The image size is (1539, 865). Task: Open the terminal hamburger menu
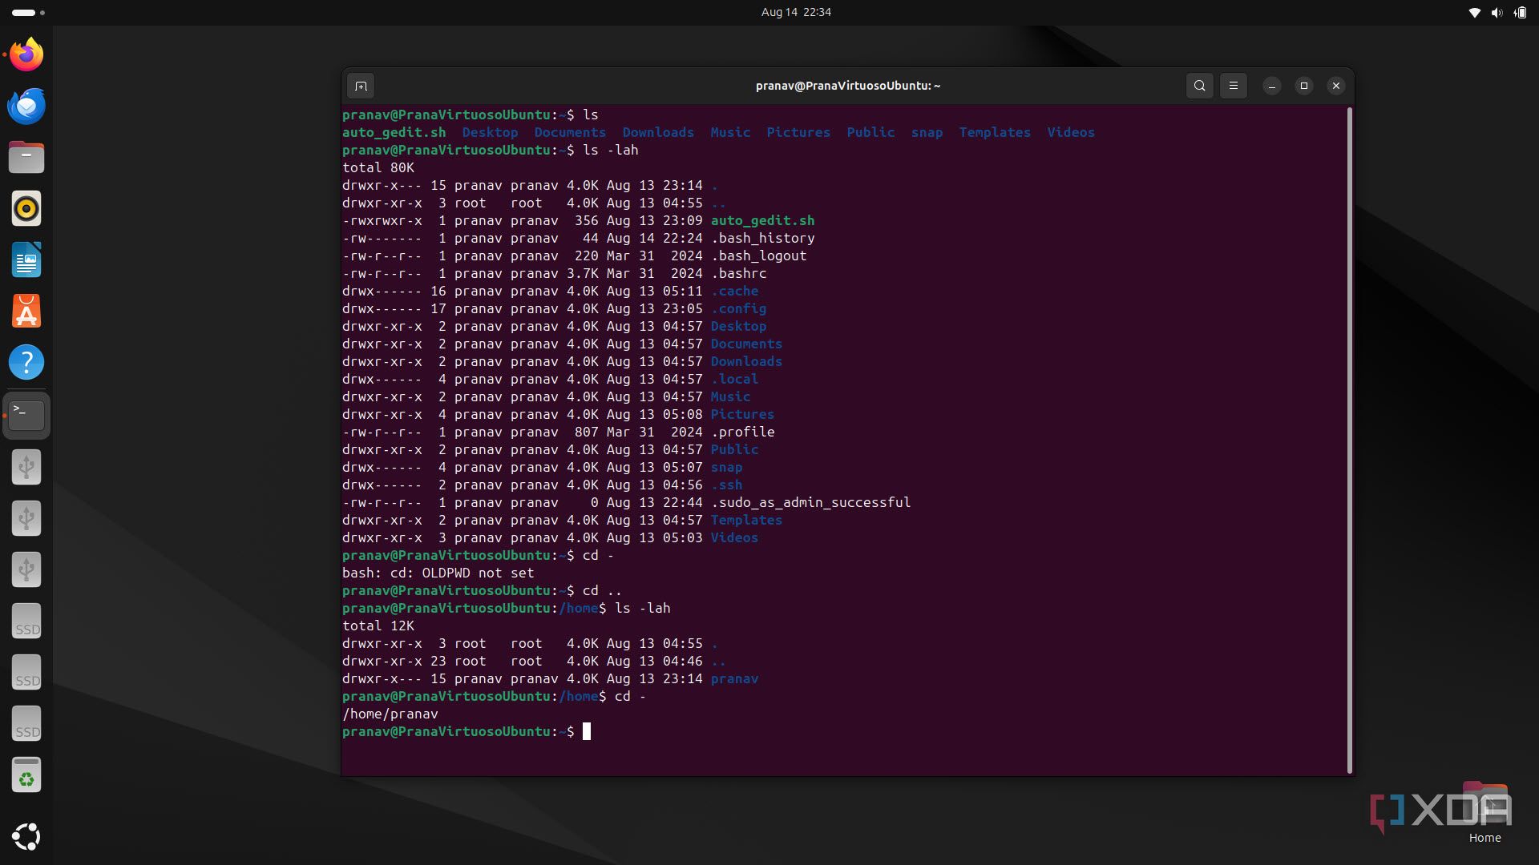pos(1233,86)
